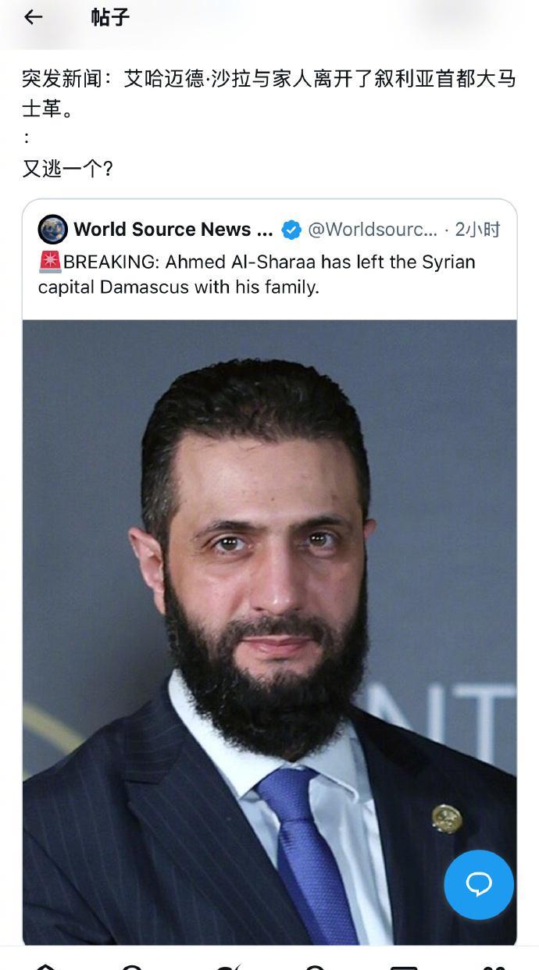Tap the red siren emoji before BREAKING

50,262
